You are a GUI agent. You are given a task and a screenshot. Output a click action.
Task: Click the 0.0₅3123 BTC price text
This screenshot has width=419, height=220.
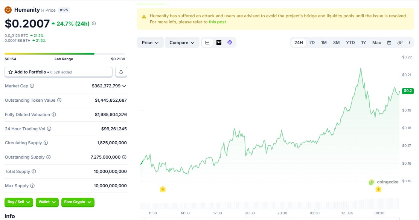(x=16, y=35)
